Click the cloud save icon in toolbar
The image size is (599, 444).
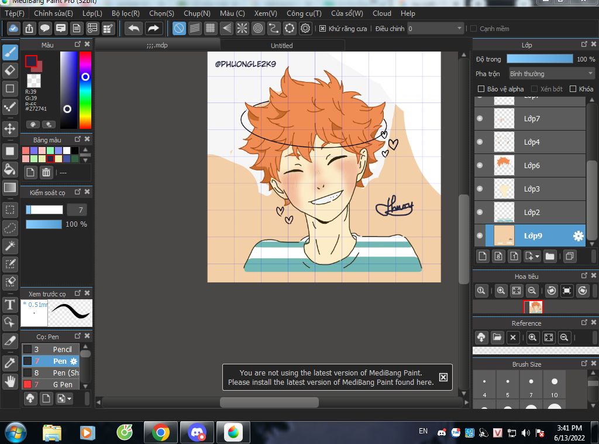pyautogui.click(x=13, y=28)
